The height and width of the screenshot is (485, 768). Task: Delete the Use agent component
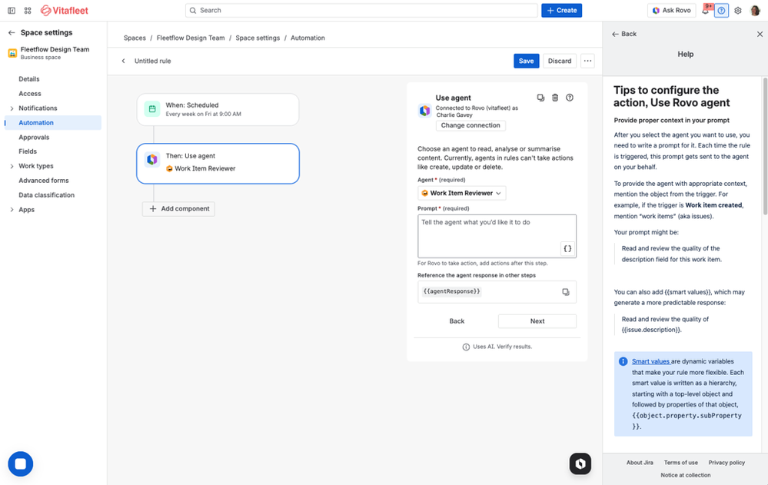[x=555, y=98]
